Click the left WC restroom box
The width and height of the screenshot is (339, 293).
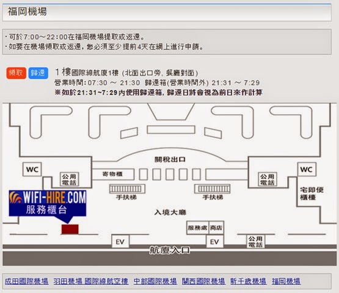point(32,169)
